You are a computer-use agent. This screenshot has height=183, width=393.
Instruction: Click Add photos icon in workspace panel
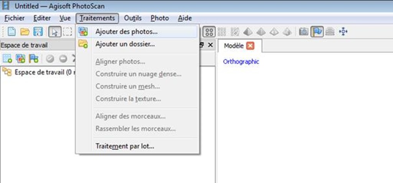21,58
